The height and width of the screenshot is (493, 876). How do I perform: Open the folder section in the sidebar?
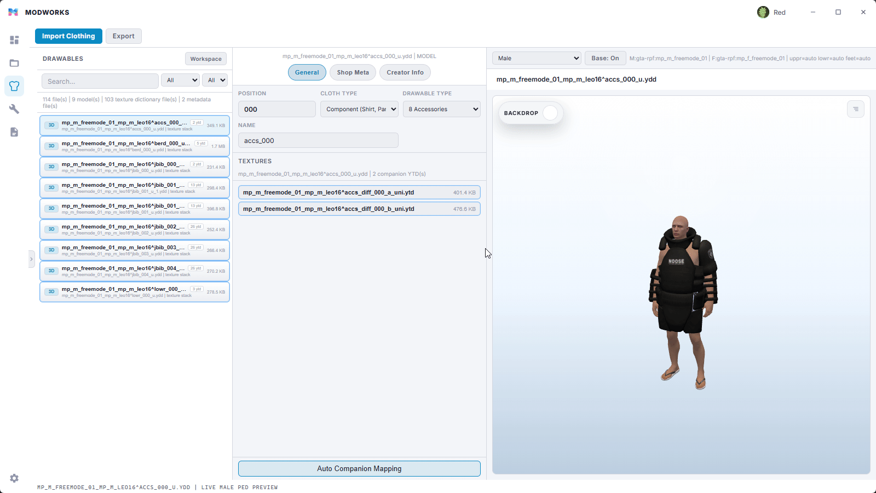click(x=14, y=63)
